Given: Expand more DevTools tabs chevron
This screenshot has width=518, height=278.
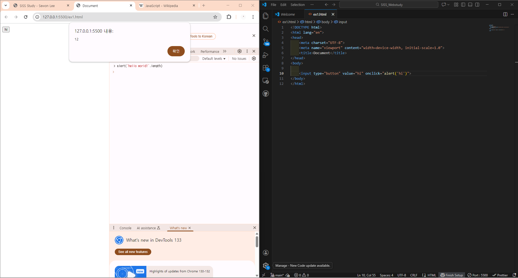Looking at the screenshot, I should (x=225, y=51).
